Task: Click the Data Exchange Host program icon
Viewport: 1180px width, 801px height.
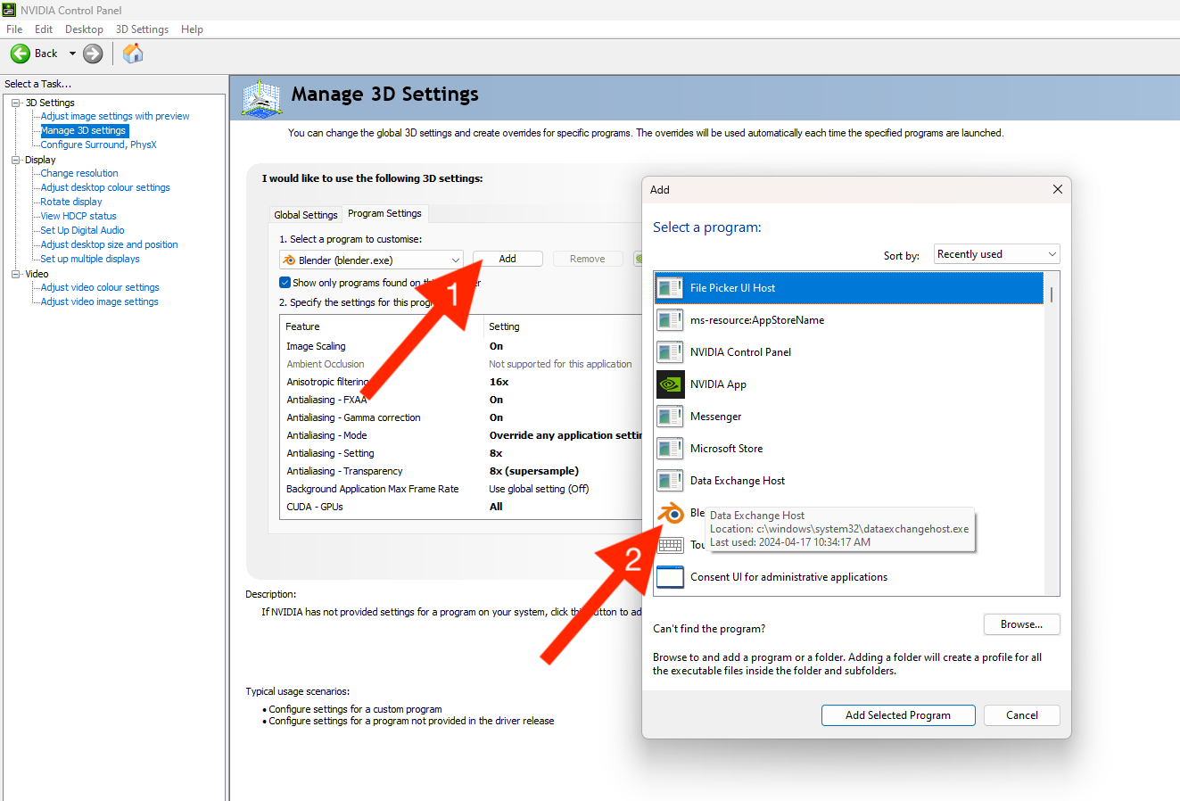Action: pos(670,481)
